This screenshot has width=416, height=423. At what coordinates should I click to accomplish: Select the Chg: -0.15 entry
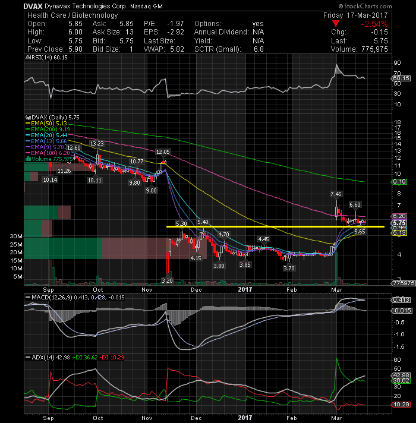[x=360, y=32]
